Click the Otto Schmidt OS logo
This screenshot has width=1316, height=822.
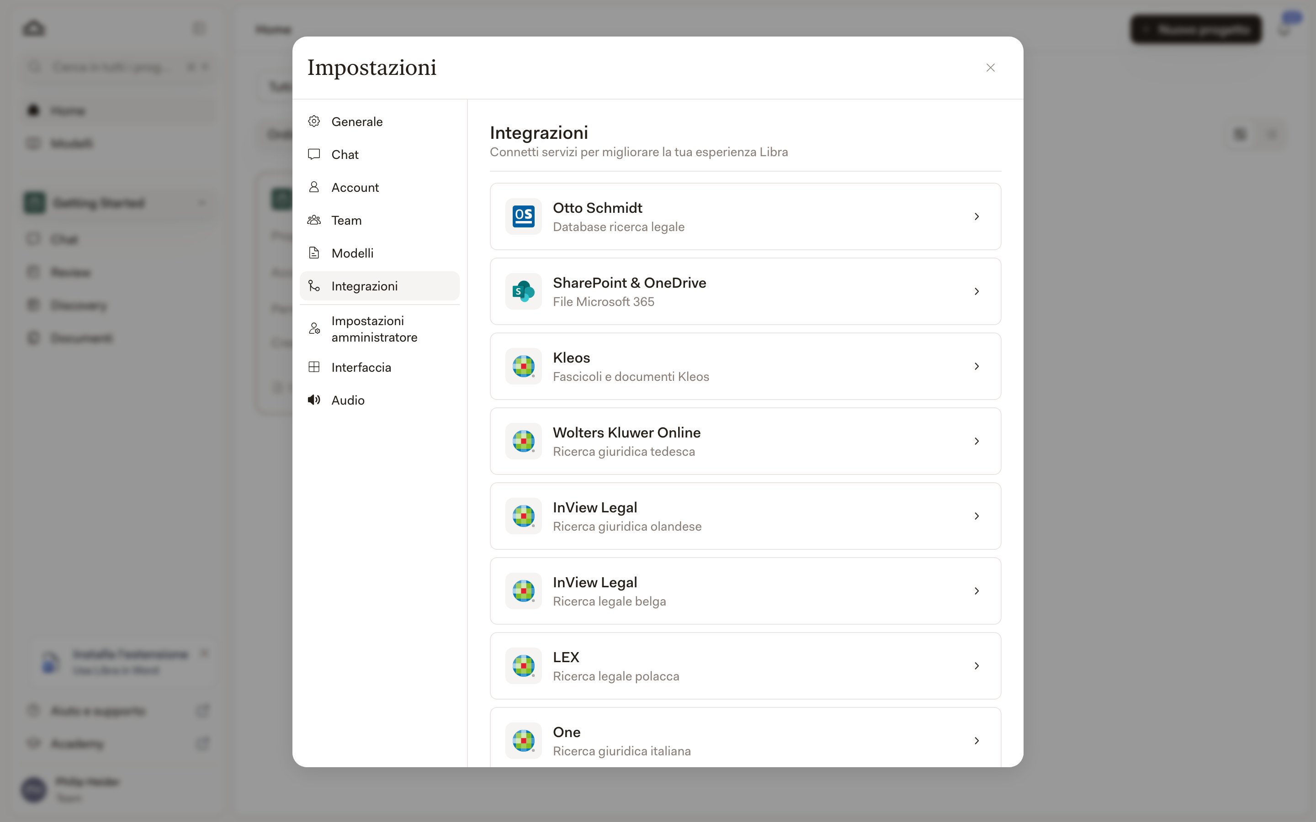pos(523,216)
